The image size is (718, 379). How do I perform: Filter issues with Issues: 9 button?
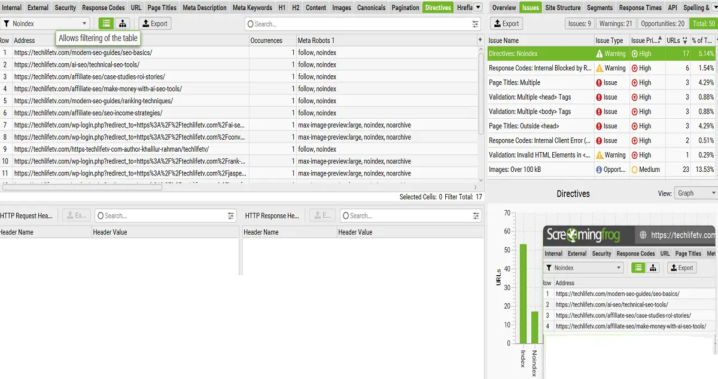(x=579, y=23)
